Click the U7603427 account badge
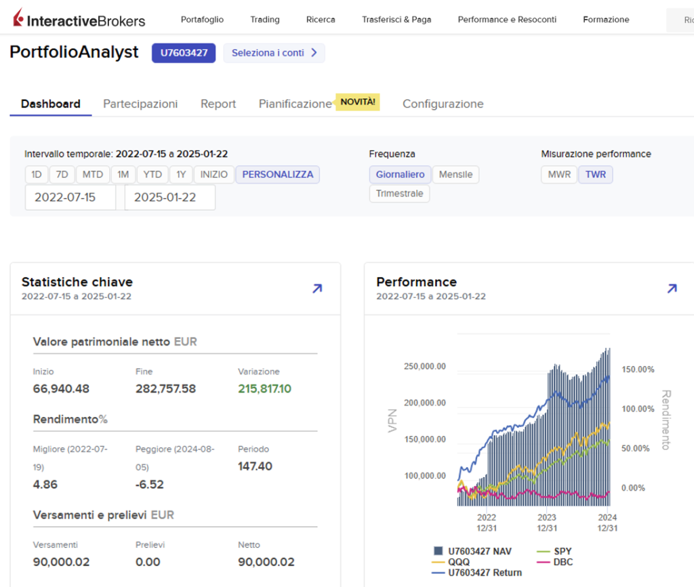The width and height of the screenshot is (694, 587). click(x=183, y=53)
